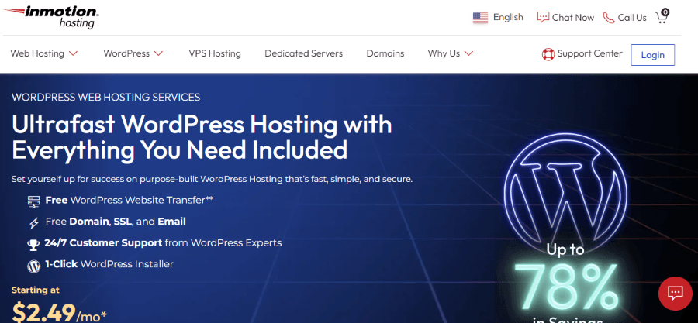
Task: Open the Why Us menu
Action: coord(444,53)
